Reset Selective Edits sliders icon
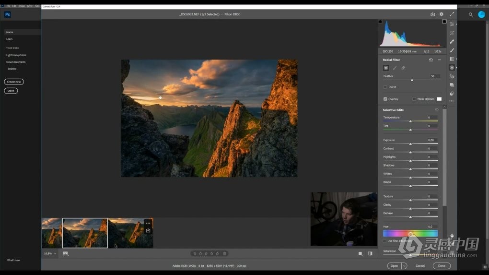The image size is (489, 275). [437, 110]
